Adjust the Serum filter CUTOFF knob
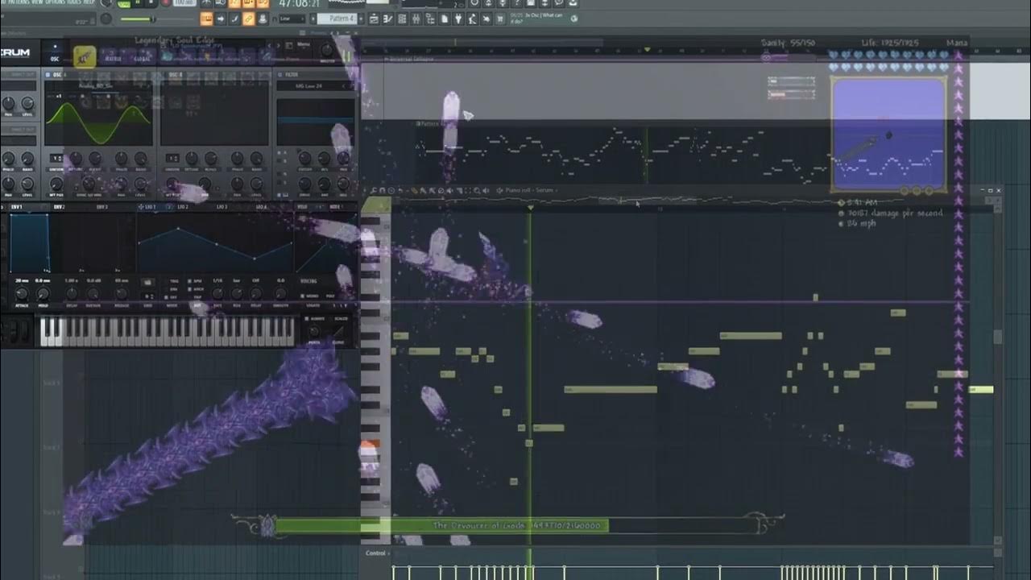Screen dimensions: 1031x580 click(304, 158)
